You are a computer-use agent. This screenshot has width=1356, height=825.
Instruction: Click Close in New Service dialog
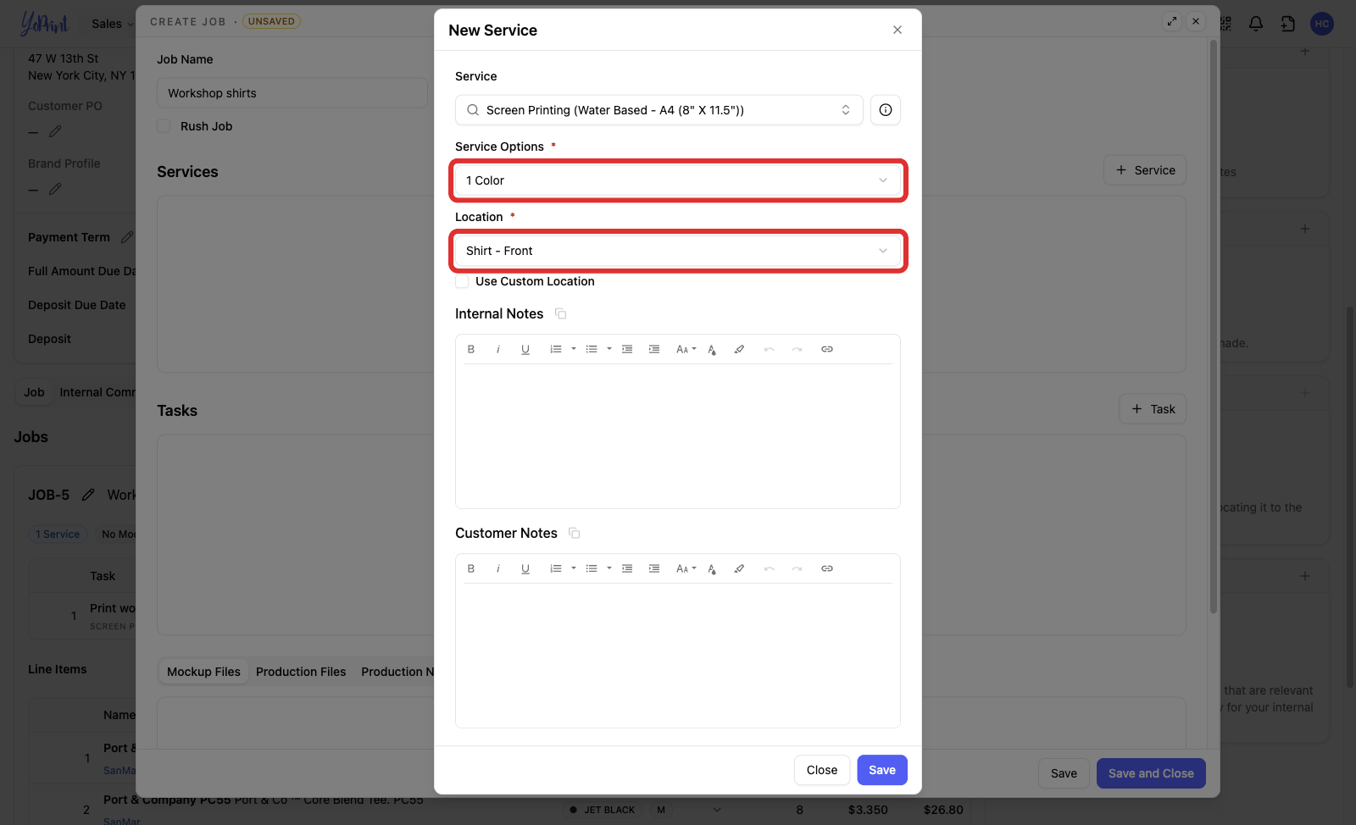click(x=822, y=770)
